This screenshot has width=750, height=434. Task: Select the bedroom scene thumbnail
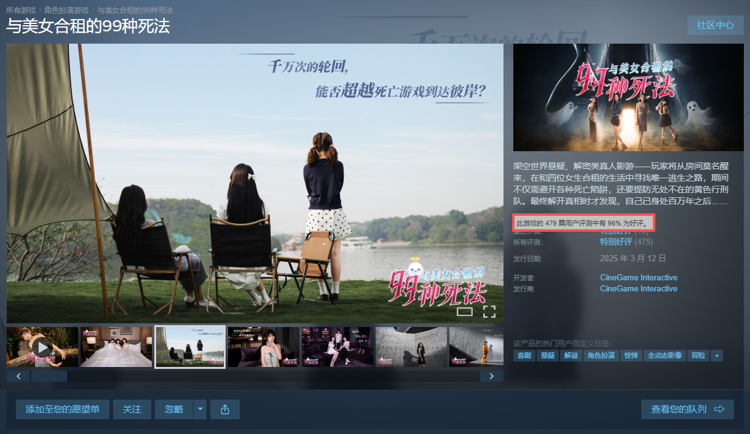click(116, 347)
